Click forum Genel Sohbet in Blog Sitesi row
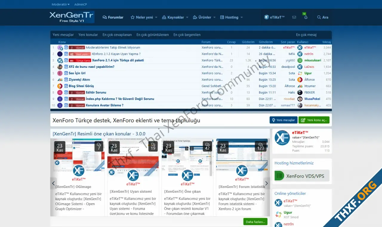Screen dimensions: 382x227 tap(212, 86)
